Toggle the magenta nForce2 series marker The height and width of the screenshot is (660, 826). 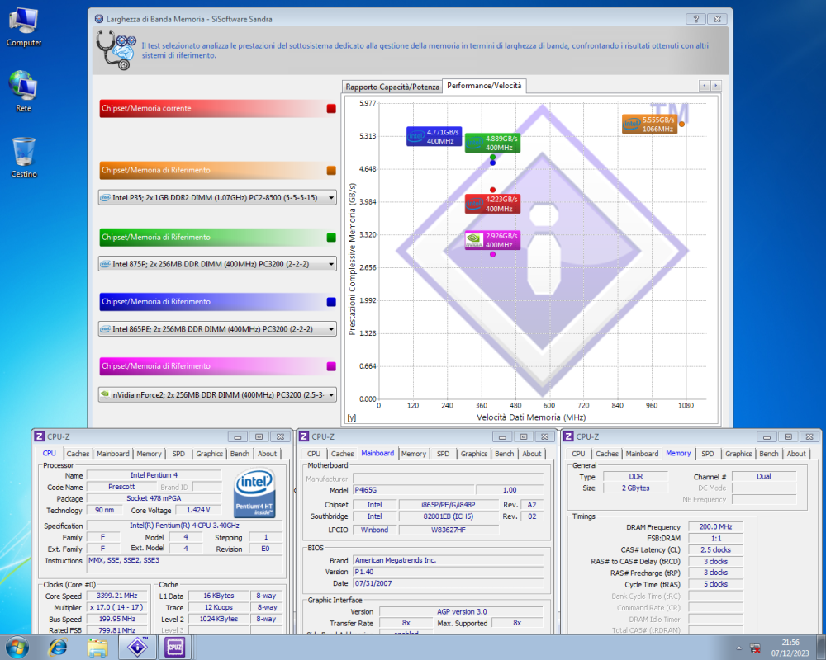point(330,365)
